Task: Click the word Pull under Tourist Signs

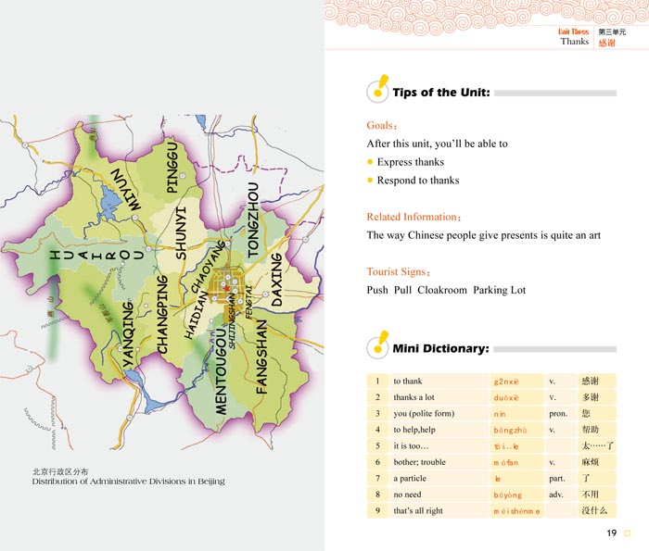Action: [402, 290]
